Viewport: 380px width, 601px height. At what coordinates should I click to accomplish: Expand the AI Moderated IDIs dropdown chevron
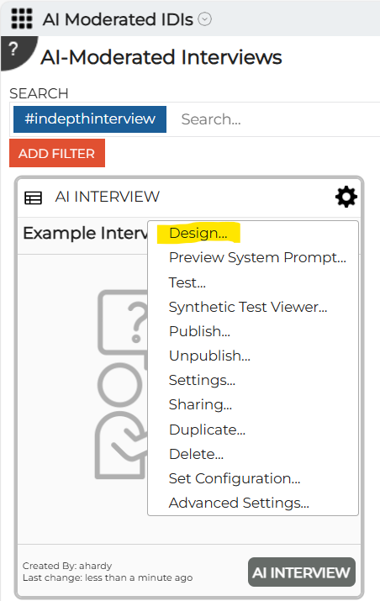coord(205,18)
